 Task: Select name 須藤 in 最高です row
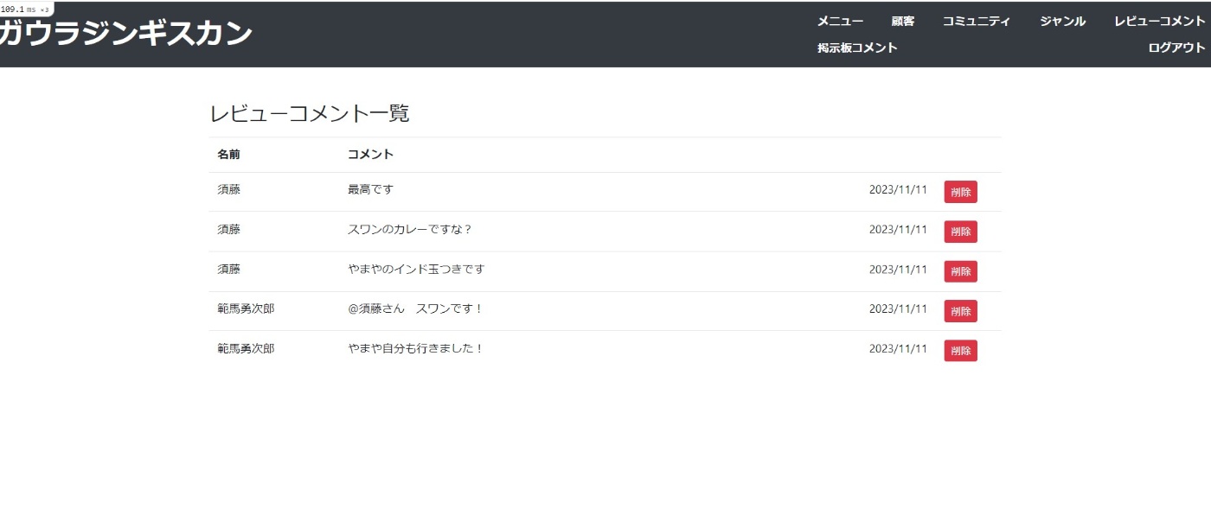(228, 189)
